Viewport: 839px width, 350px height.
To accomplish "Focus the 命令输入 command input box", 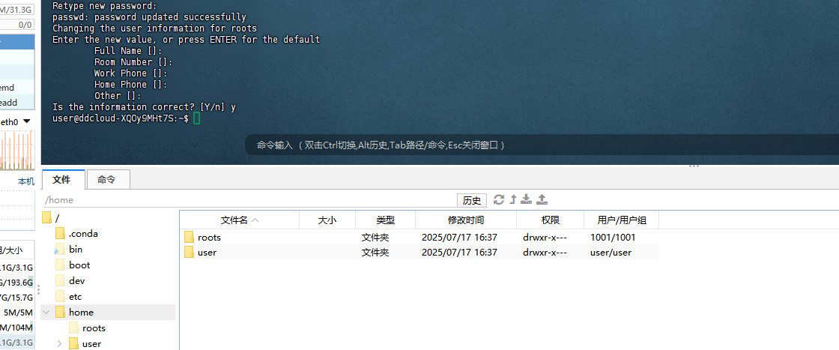I will tap(542, 145).
